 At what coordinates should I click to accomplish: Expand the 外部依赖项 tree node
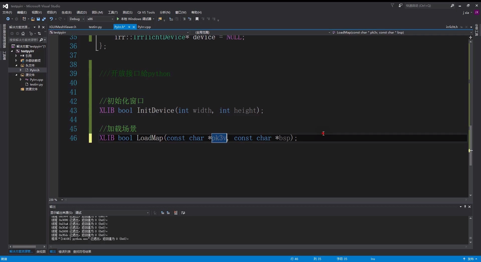17,60
